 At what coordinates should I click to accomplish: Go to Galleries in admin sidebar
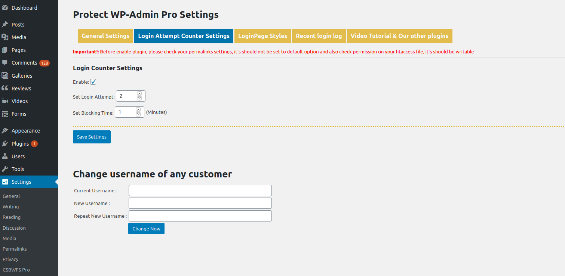[x=29, y=76]
